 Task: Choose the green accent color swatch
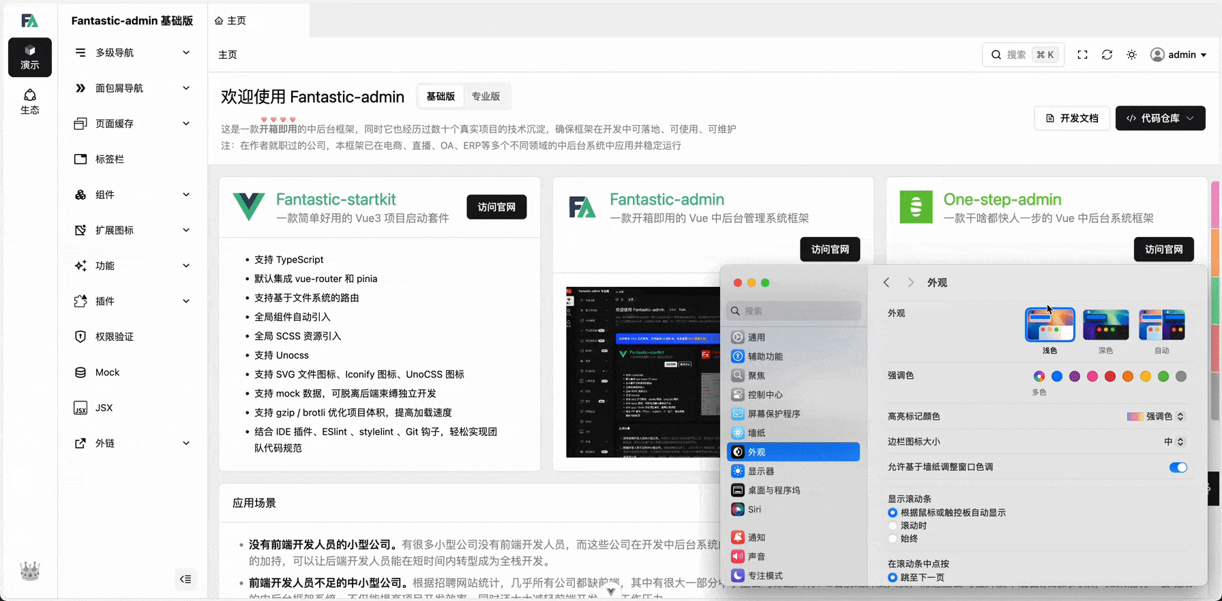click(1163, 377)
